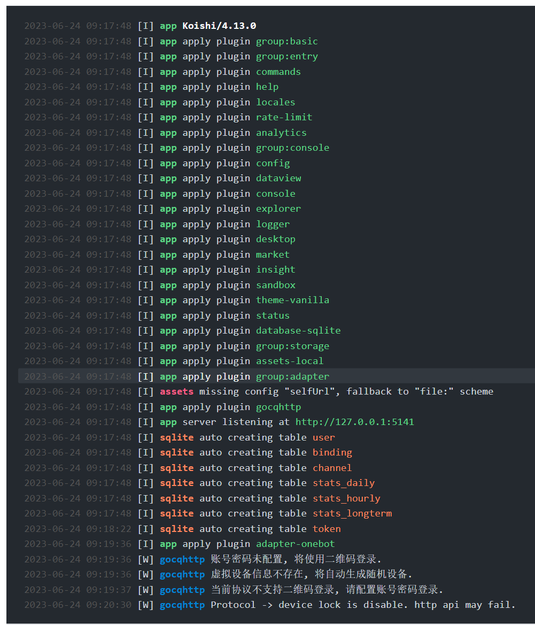Image resolution: width=535 pixels, height=625 pixels.
Task: Click the apply plugin gocqhttp log entry
Action: (276, 407)
